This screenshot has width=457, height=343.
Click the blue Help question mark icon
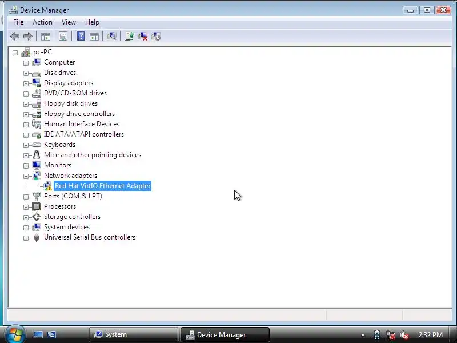click(x=81, y=36)
